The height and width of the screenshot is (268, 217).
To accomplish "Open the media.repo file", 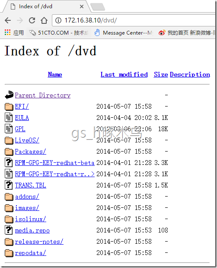I will [x=32, y=231].
